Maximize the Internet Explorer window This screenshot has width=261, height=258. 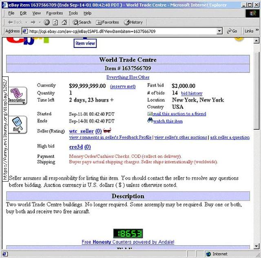250,5
